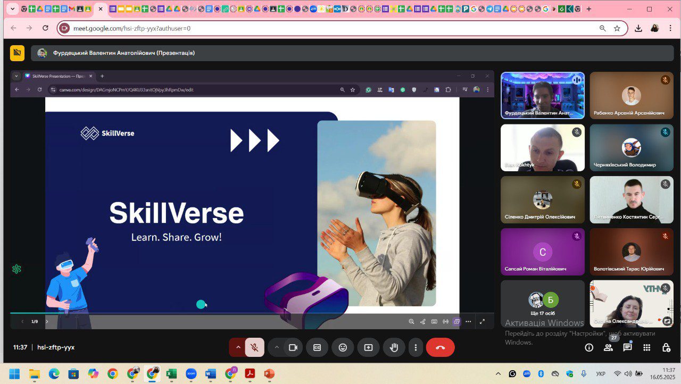
Task: Open the activities grid icon
Action: click(646, 347)
